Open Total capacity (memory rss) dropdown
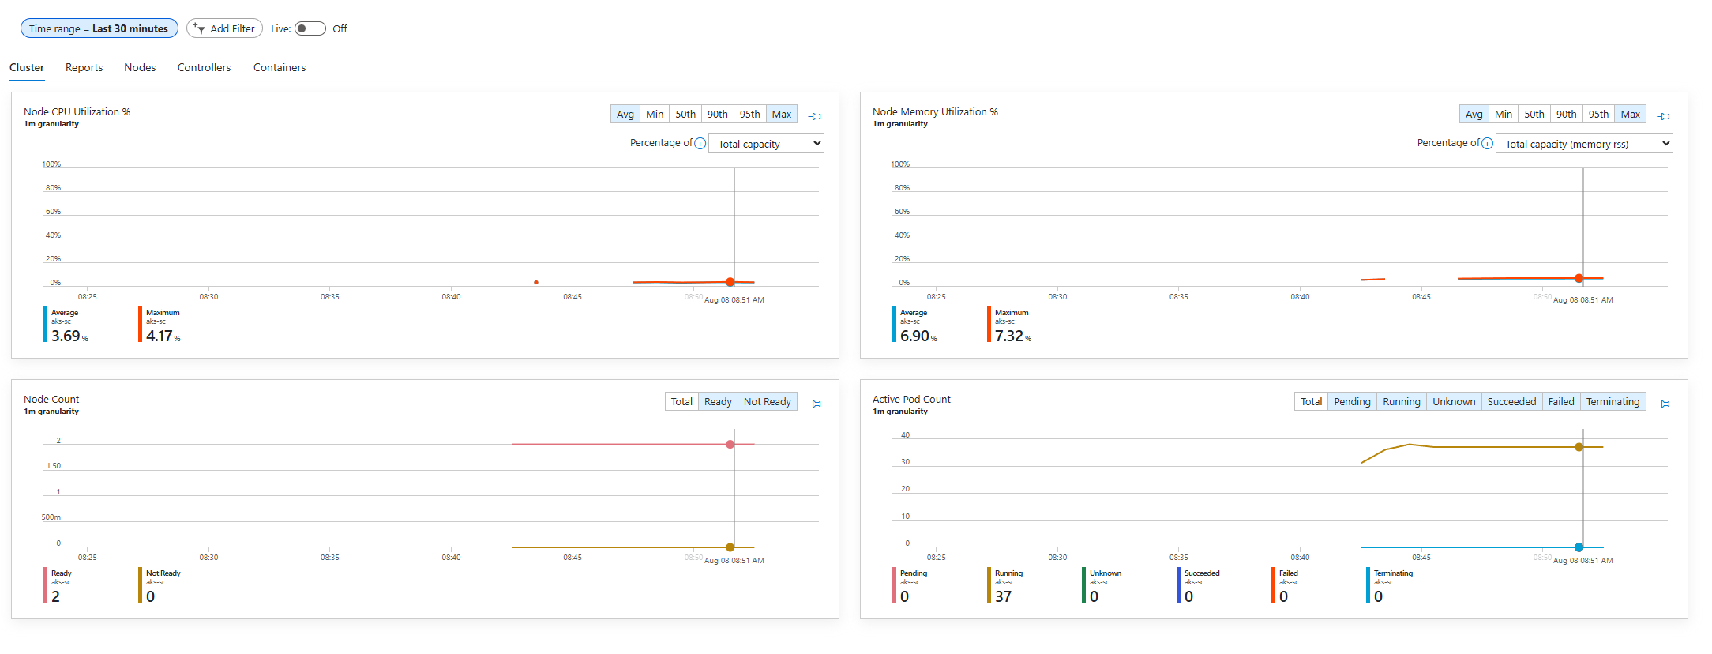The height and width of the screenshot is (654, 1712). [x=1583, y=144]
